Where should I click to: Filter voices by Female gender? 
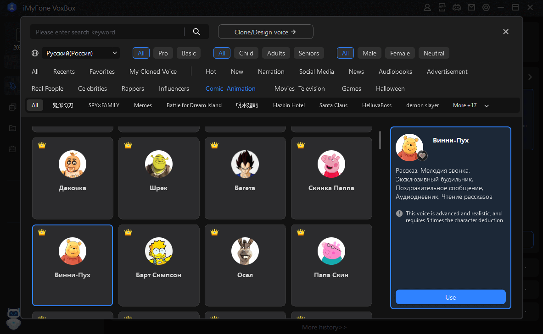click(400, 53)
